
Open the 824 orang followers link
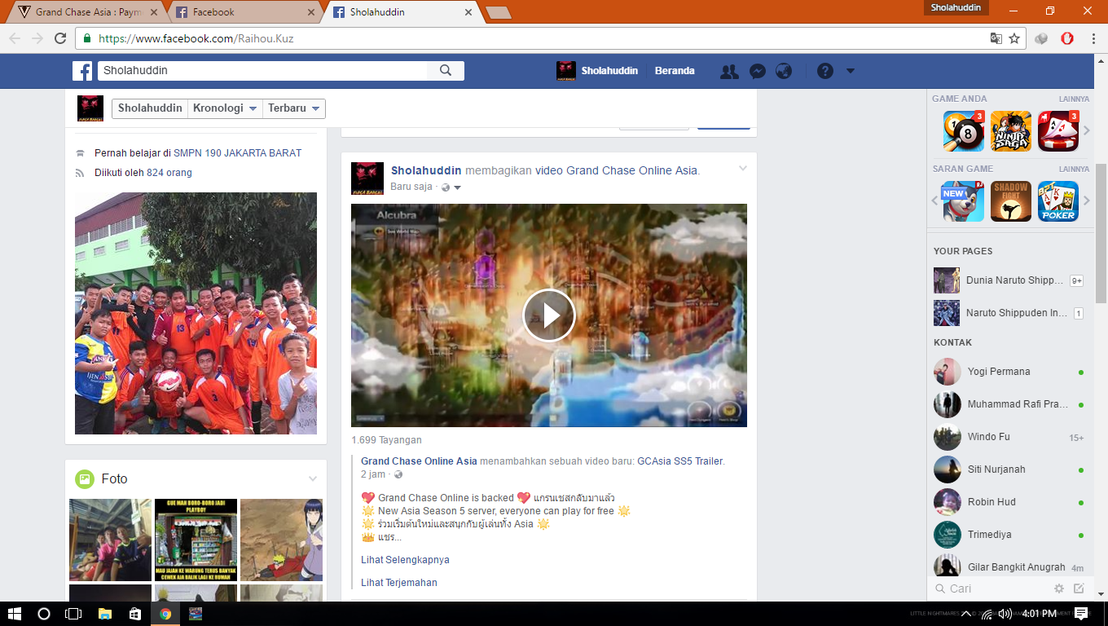169,173
